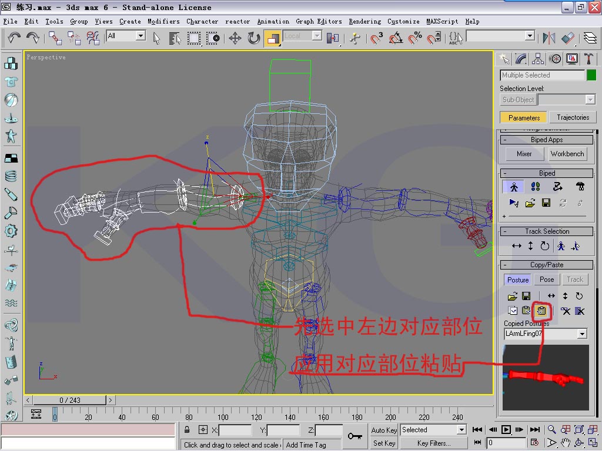
Task: Delete all copied postures
Action: 580,311
